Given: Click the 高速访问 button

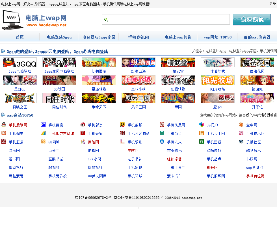Looking at the screenshot, I should (x=252, y=20).
